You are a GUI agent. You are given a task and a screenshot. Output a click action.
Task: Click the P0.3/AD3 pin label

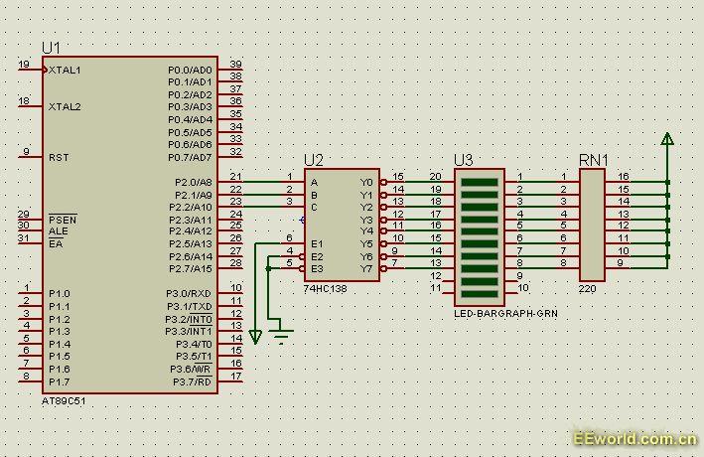(x=190, y=107)
